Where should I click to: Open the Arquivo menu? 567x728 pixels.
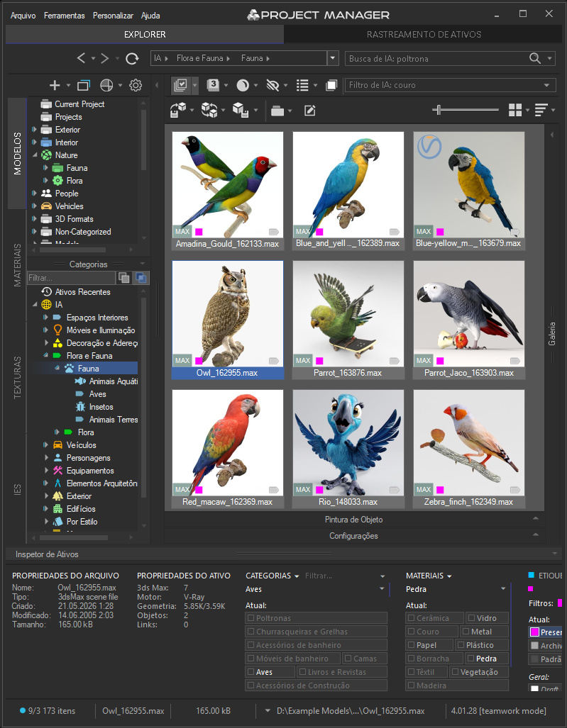click(x=23, y=16)
